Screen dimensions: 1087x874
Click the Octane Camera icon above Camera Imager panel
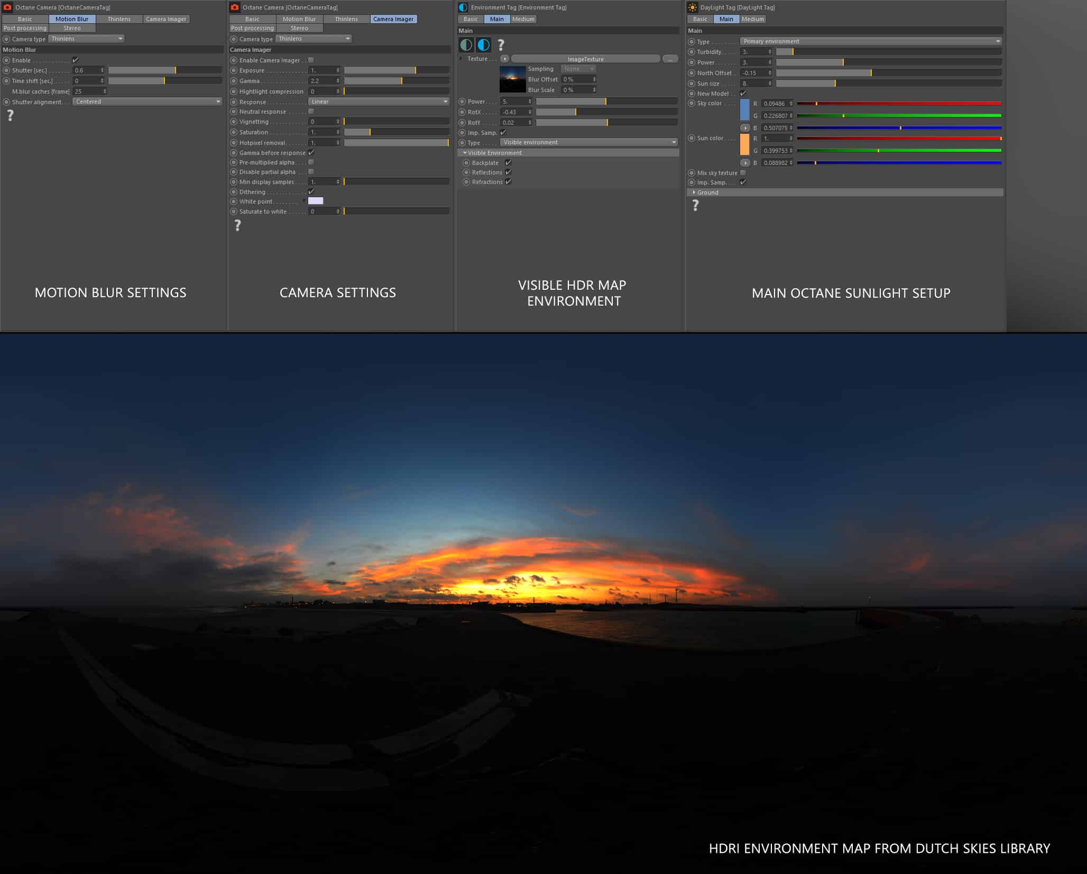pyautogui.click(x=235, y=7)
